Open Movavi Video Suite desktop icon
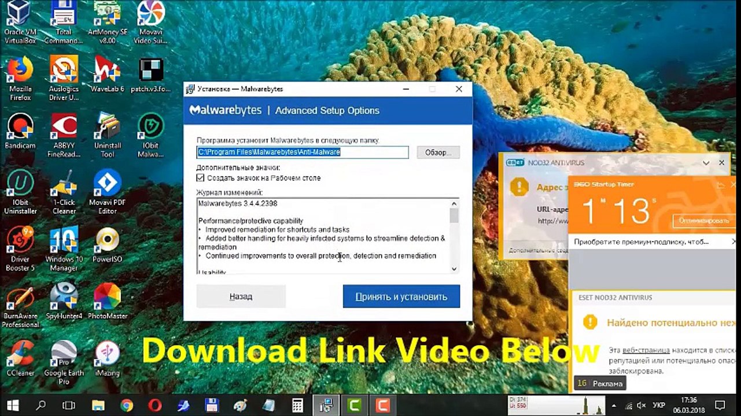Viewport: 741px width, 416px height. point(151,22)
